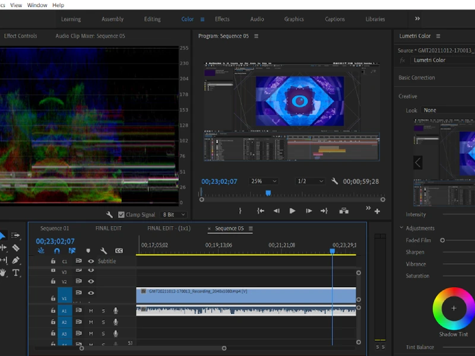Open Timeline display settings wrench
475x356 pixels.
click(x=103, y=251)
